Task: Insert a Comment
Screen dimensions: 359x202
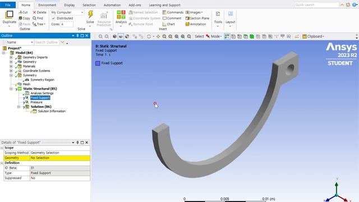Action: [x=172, y=18]
